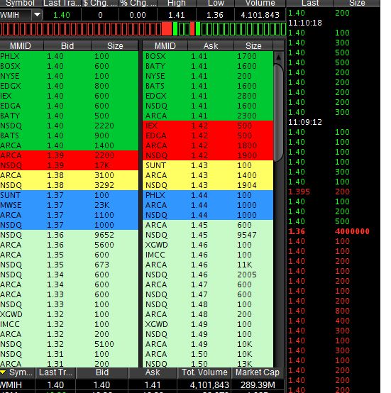
Task: Select the NSDQ 1.43 ask with size 1904
Action: pyautogui.click(x=208, y=185)
